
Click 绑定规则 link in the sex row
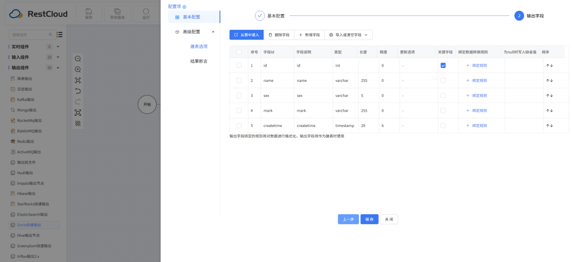click(476, 95)
